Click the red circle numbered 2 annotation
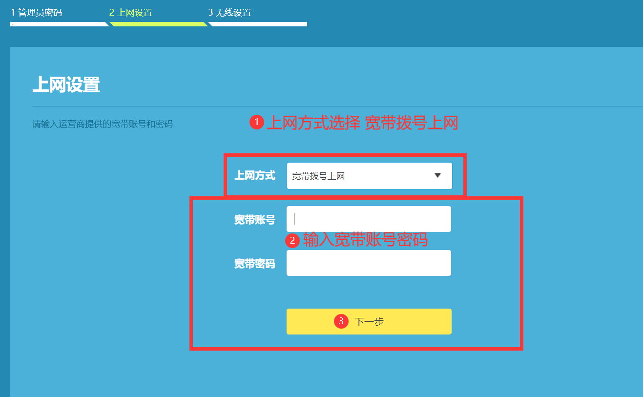This screenshot has width=643, height=397. pyautogui.click(x=291, y=240)
